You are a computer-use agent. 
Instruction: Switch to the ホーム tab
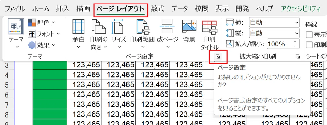pos(41,8)
